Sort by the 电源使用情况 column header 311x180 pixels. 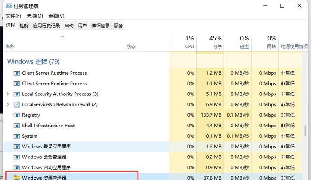(294, 46)
